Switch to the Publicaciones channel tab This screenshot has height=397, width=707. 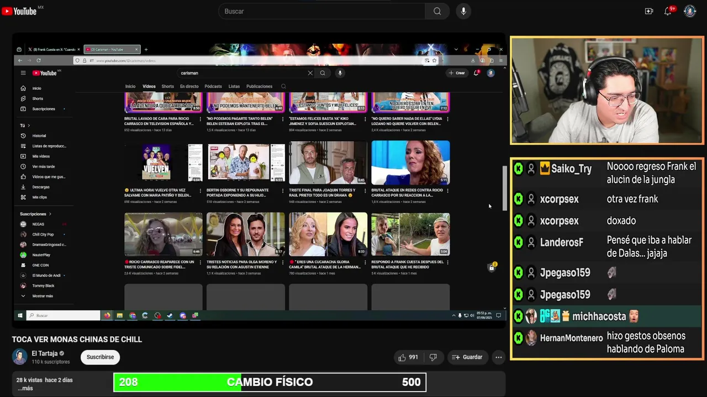tap(259, 87)
